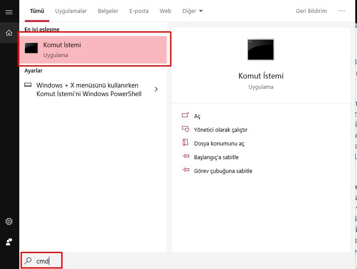
Task: Select the E-posta tab
Action: coord(139,11)
